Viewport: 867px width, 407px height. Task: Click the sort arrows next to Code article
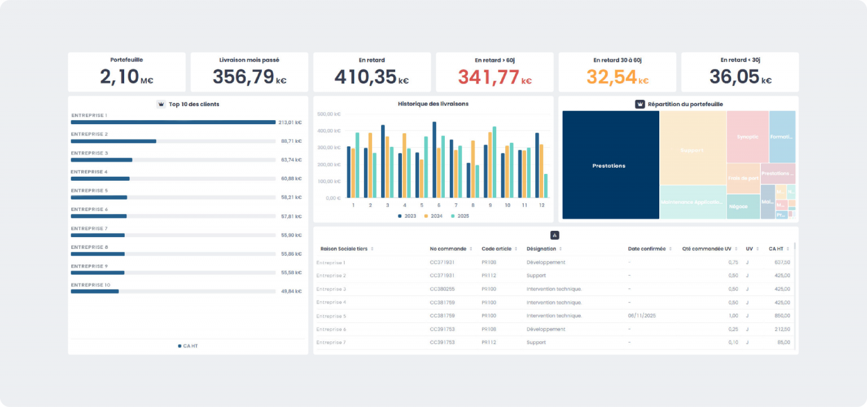point(516,249)
